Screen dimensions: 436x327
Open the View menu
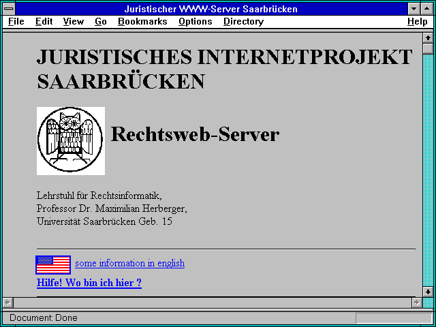pos(74,22)
